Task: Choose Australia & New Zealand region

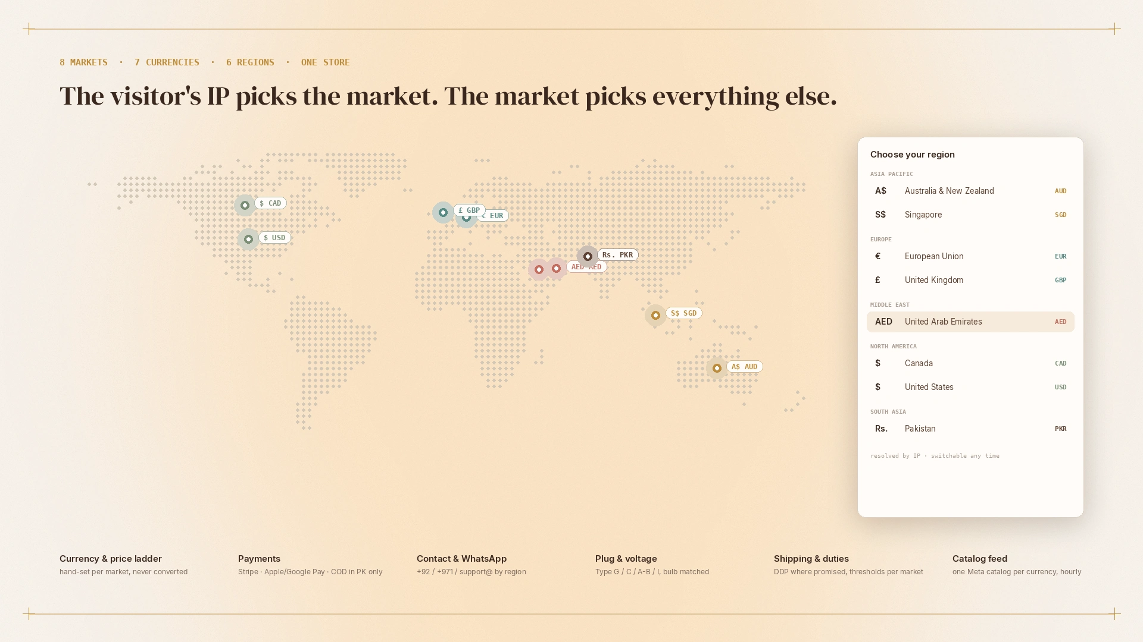Action: (x=970, y=191)
